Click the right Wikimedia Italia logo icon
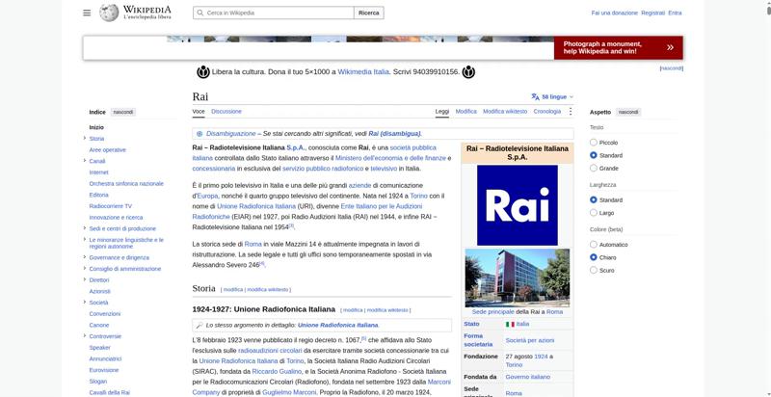Image resolution: width=771 pixels, height=397 pixels. (468, 72)
